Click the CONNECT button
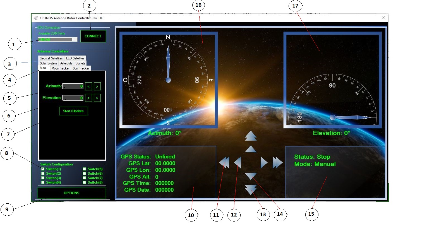This screenshot has height=231, width=427. (x=93, y=36)
